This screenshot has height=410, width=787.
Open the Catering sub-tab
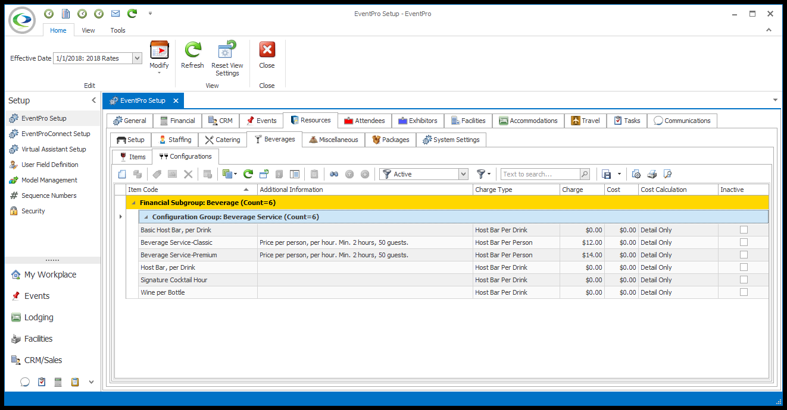click(x=223, y=140)
